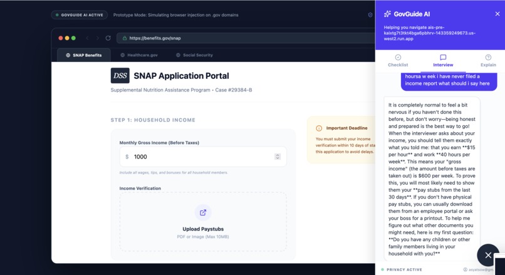Click the yellow minimize dot
505x275 pixels.
pos(67,38)
